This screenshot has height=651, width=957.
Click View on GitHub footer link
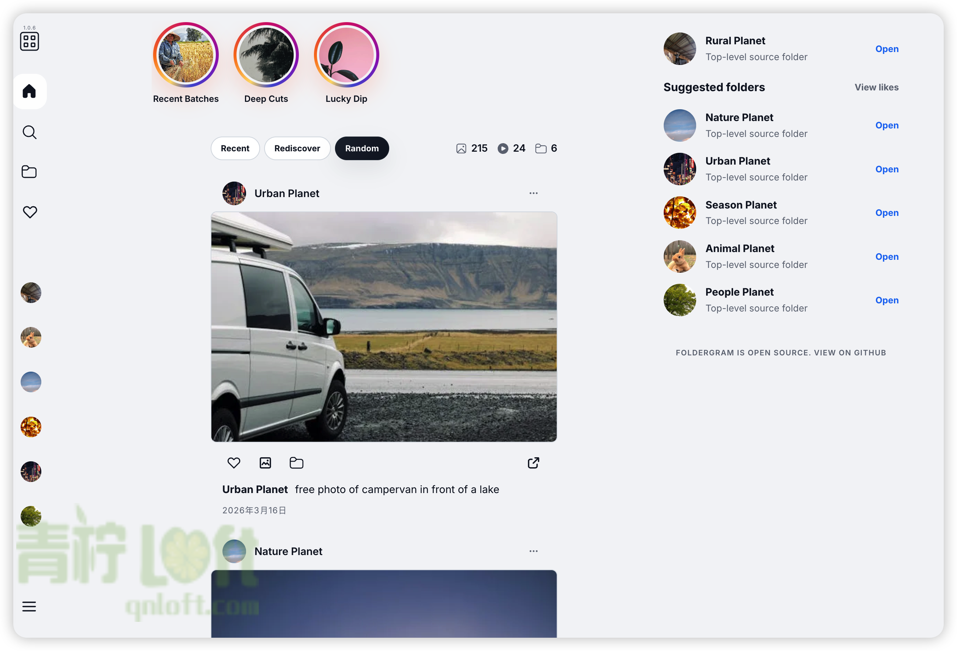point(850,353)
